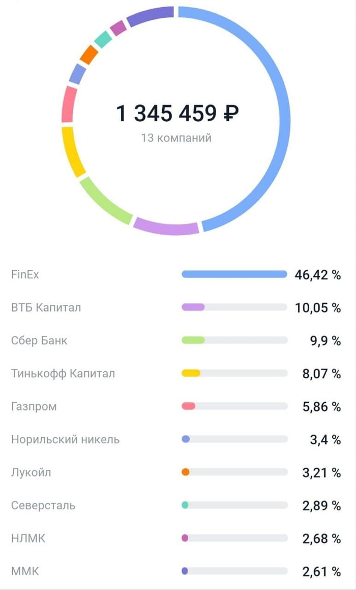Select the ММК row label
This screenshot has height=590, width=356.
point(25,571)
